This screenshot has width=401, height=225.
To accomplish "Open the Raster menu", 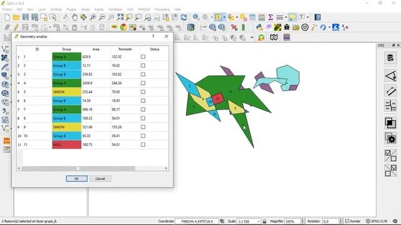I will 99,9.
